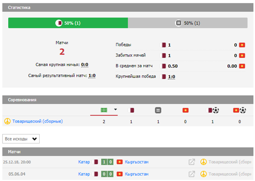
Task: Open external link icon for 25.12.18 match
Action: (191, 162)
